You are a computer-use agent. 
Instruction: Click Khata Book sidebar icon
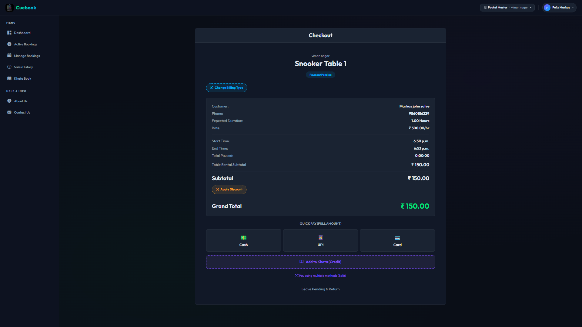(x=9, y=78)
